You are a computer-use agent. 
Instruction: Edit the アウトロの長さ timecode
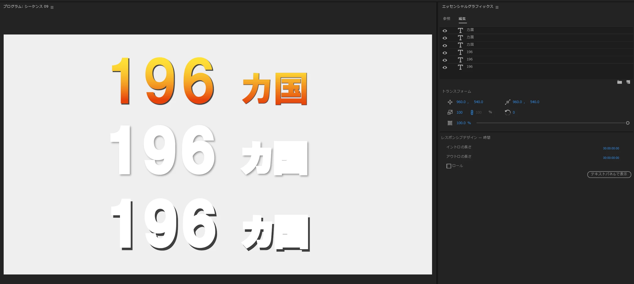(611, 158)
